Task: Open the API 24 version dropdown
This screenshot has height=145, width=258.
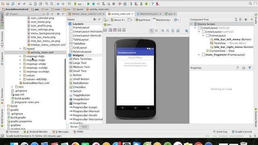Action: pyautogui.click(x=108, y=25)
